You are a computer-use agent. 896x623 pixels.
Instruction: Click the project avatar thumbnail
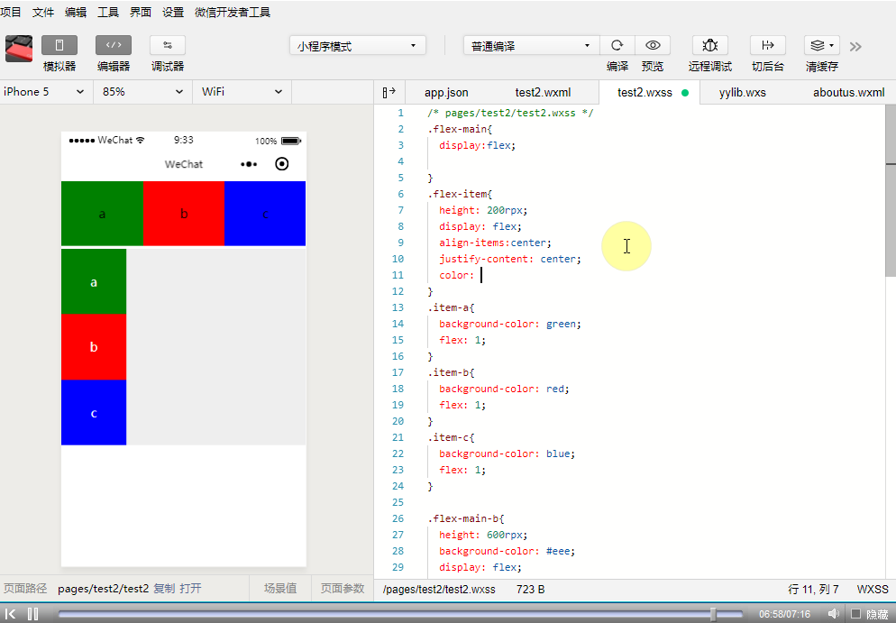(19, 49)
